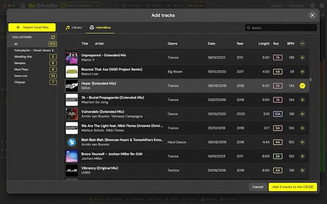
Task: Add We Are The Light track
Action: coord(302,128)
